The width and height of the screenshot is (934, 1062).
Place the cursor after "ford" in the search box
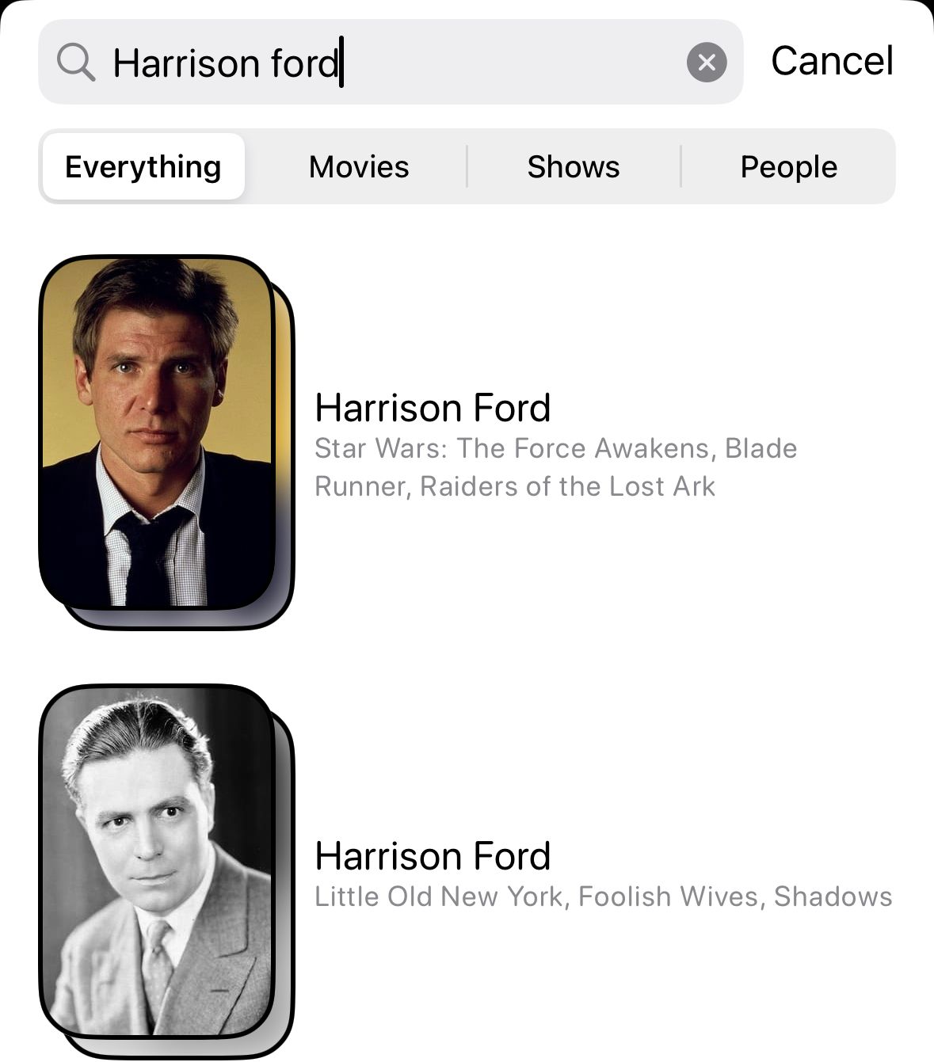341,63
